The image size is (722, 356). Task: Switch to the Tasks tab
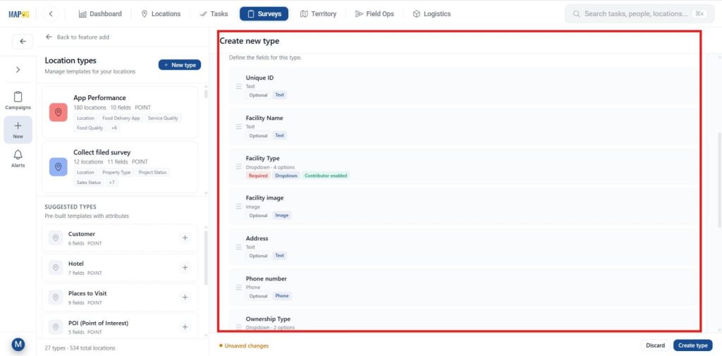click(x=214, y=14)
